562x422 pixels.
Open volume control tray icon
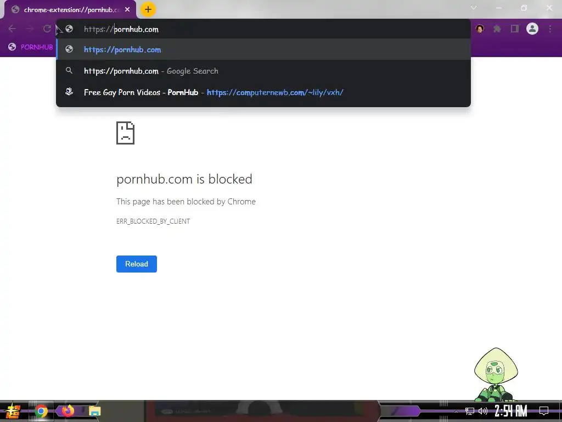[483, 411]
